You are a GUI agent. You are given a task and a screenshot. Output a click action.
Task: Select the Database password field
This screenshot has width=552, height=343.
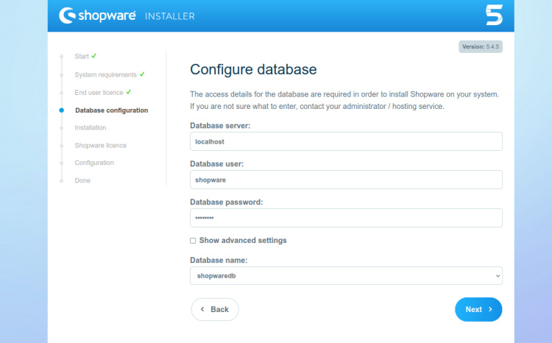[x=346, y=218]
